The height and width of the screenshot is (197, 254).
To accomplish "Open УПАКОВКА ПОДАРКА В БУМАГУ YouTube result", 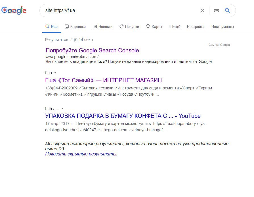I will (123, 116).
